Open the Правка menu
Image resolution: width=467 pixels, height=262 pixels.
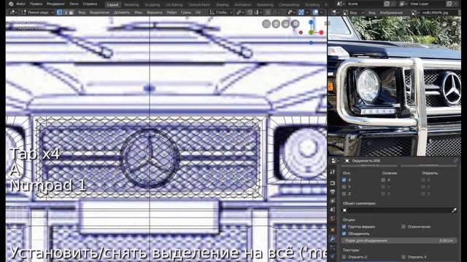[x=36, y=4]
